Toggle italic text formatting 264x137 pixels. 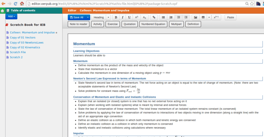(x=123, y=17)
